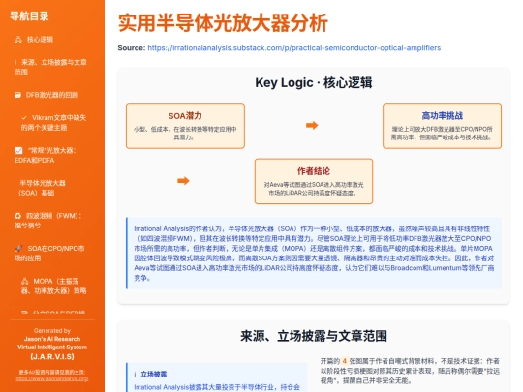Click the recycle icon beside 四波混频（FWM）
This screenshot has width=523, height=392.
[x=17, y=216]
